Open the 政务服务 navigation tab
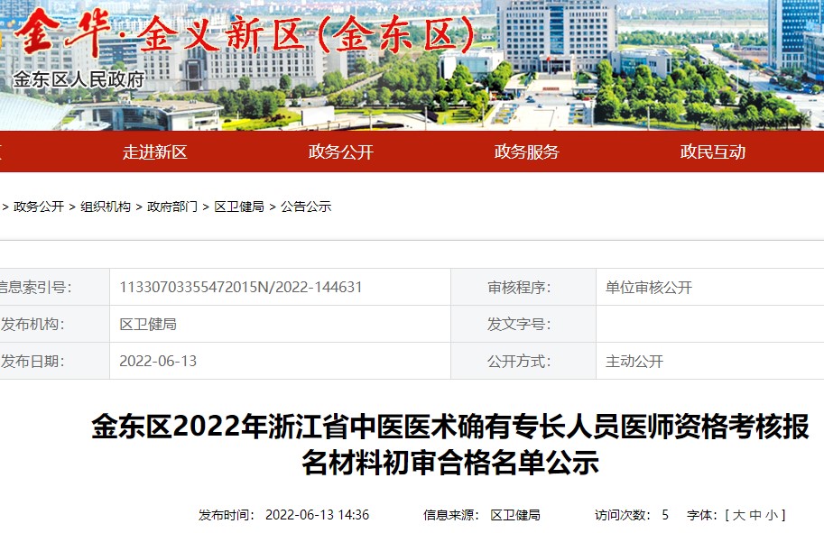The image size is (824, 533). click(526, 152)
